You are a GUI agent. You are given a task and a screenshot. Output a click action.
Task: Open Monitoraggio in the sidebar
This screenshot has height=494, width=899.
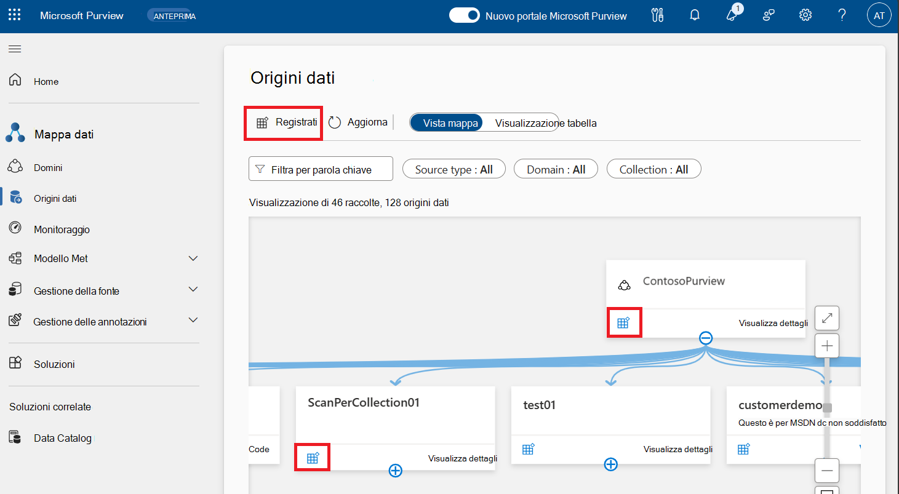62,229
